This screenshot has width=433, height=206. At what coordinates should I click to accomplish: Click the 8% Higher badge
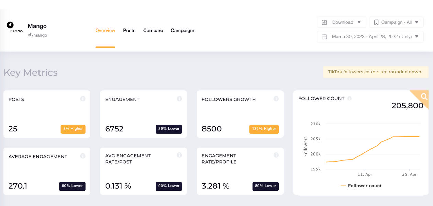tap(73, 129)
